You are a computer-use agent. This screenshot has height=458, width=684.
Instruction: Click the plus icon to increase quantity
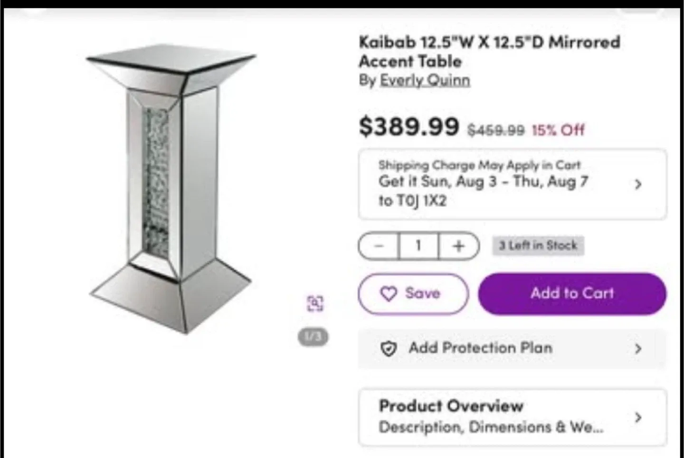458,246
